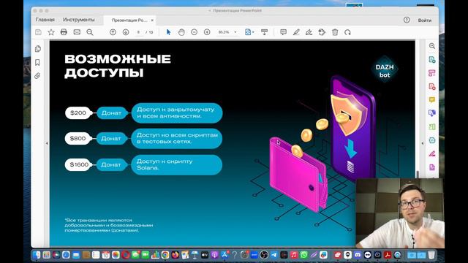Open the help question mark icon

[x=407, y=20]
